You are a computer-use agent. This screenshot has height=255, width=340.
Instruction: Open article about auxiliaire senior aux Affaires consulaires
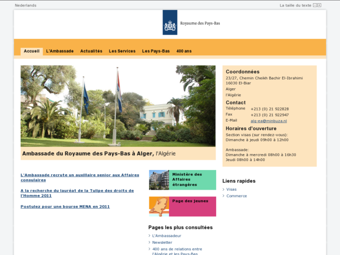pos(80,177)
